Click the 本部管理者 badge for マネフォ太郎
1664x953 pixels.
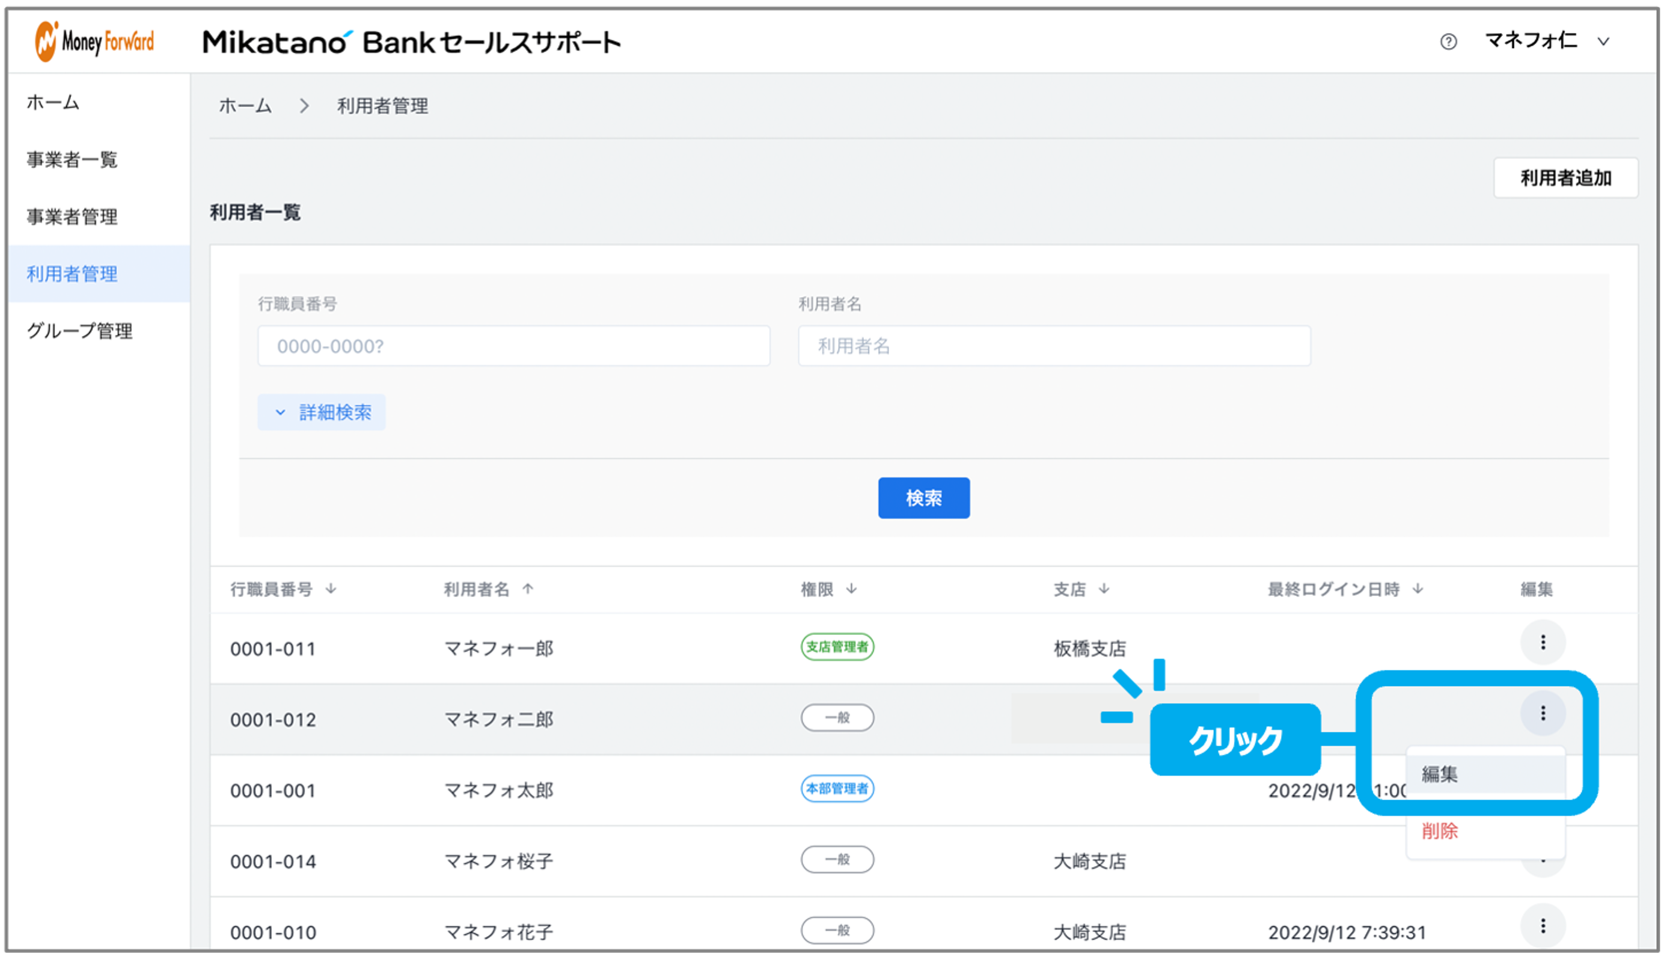click(837, 788)
